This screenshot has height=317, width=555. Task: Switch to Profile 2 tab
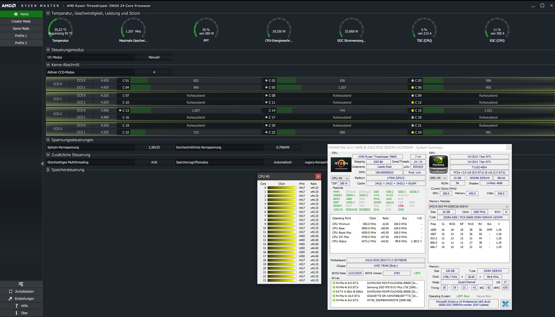[21, 43]
